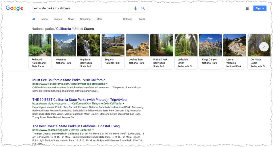The height and width of the screenshot is (147, 273).
Task: Open the News tab
Action: (x=71, y=19)
